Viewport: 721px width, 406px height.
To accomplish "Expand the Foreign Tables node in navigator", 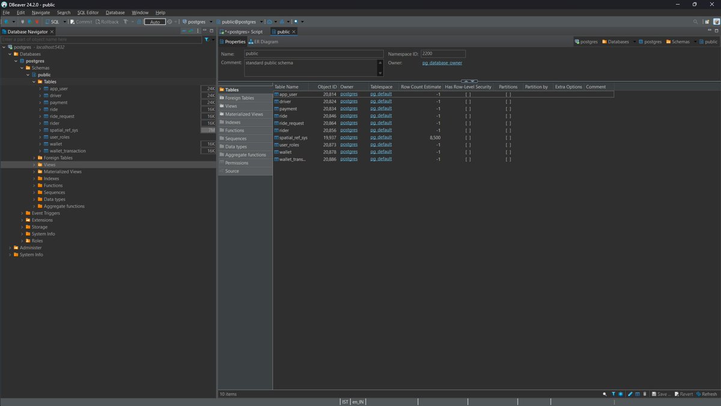I will pyautogui.click(x=35, y=158).
